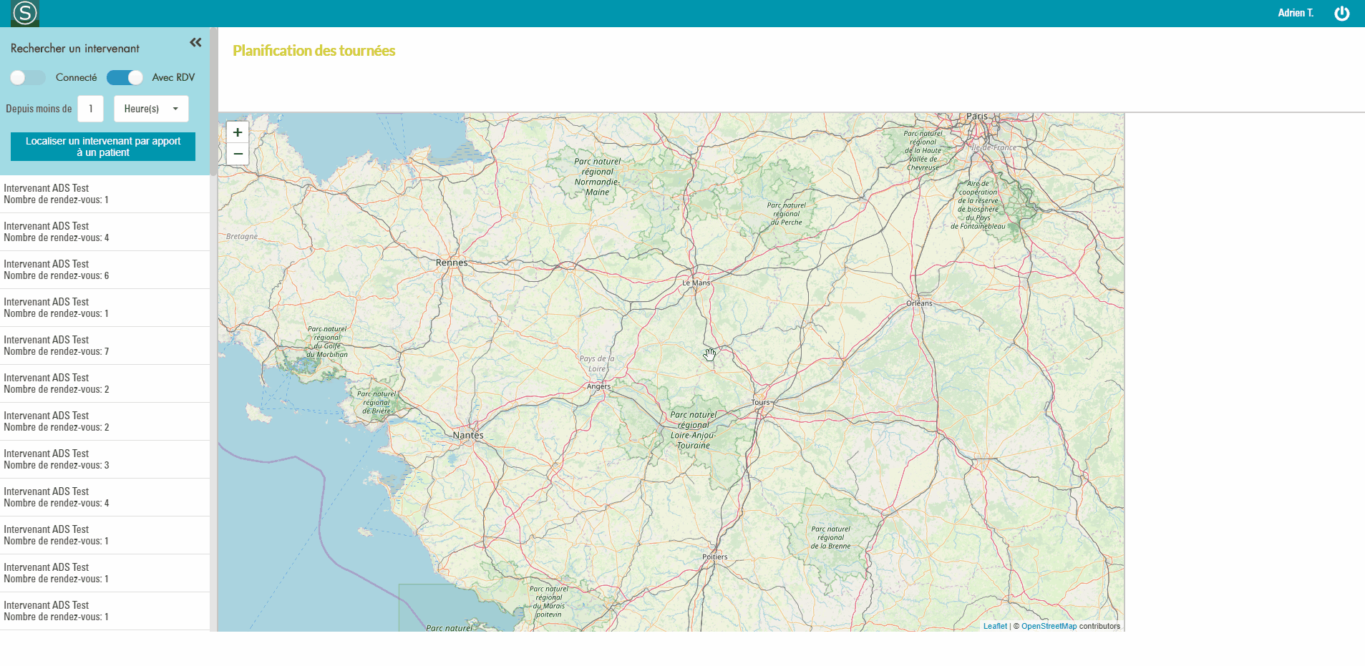
Task: Open the Heure(s) unit dropdown
Action: (x=151, y=109)
